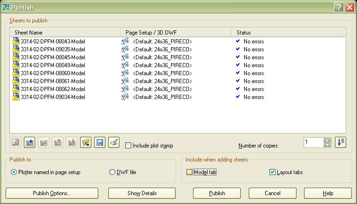Click the Publish button
This screenshot has width=357, height=204.
click(217, 193)
